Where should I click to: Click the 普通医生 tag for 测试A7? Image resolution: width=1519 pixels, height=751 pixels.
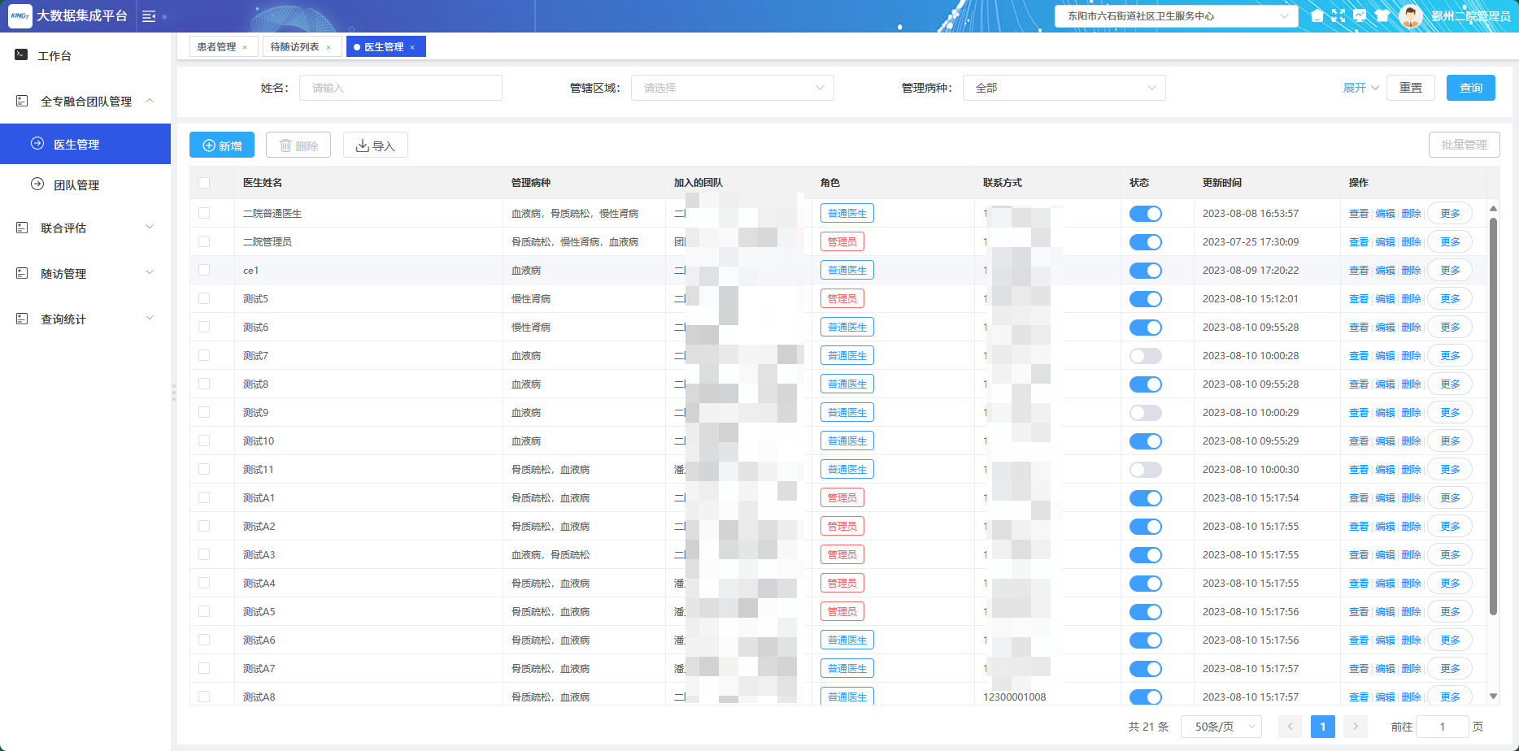pyautogui.click(x=847, y=668)
